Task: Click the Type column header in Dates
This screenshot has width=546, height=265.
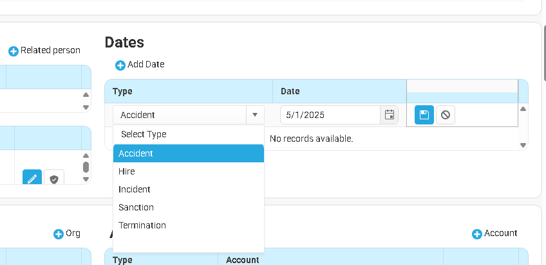Action: (122, 91)
